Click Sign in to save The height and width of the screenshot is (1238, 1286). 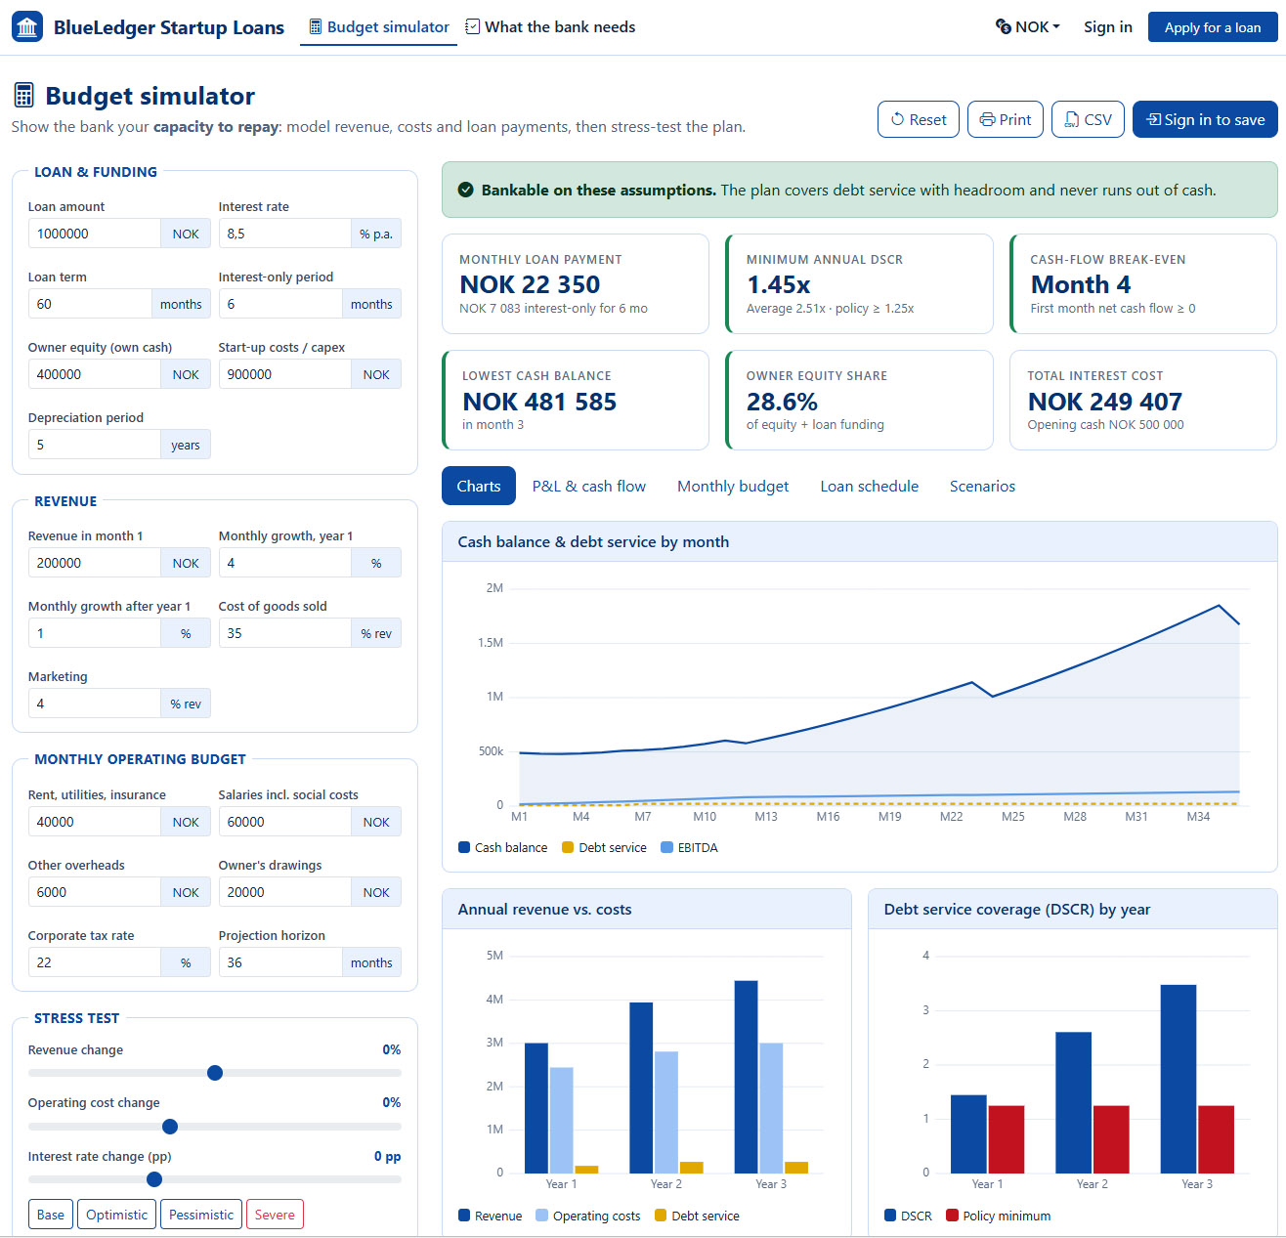1205,119
